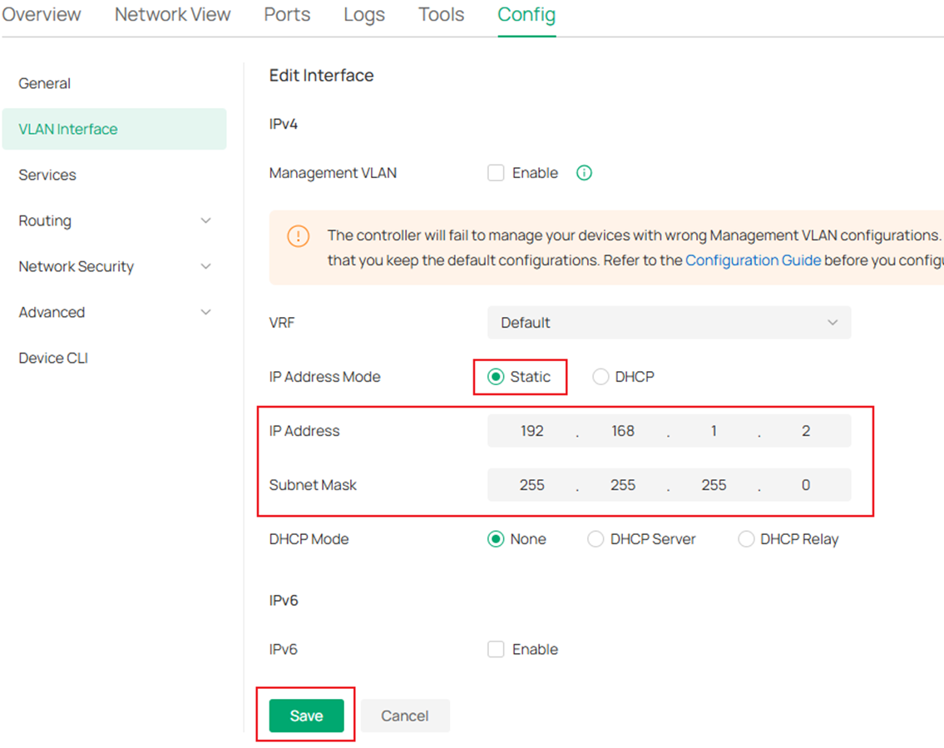This screenshot has width=944, height=748.
Task: Save the interface configuration
Action: (x=306, y=716)
